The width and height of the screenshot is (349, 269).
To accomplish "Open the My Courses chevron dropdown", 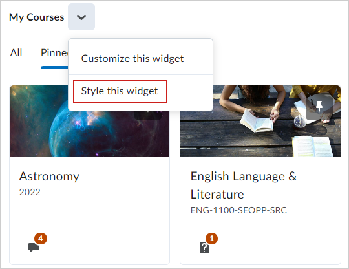I will pyautogui.click(x=81, y=17).
